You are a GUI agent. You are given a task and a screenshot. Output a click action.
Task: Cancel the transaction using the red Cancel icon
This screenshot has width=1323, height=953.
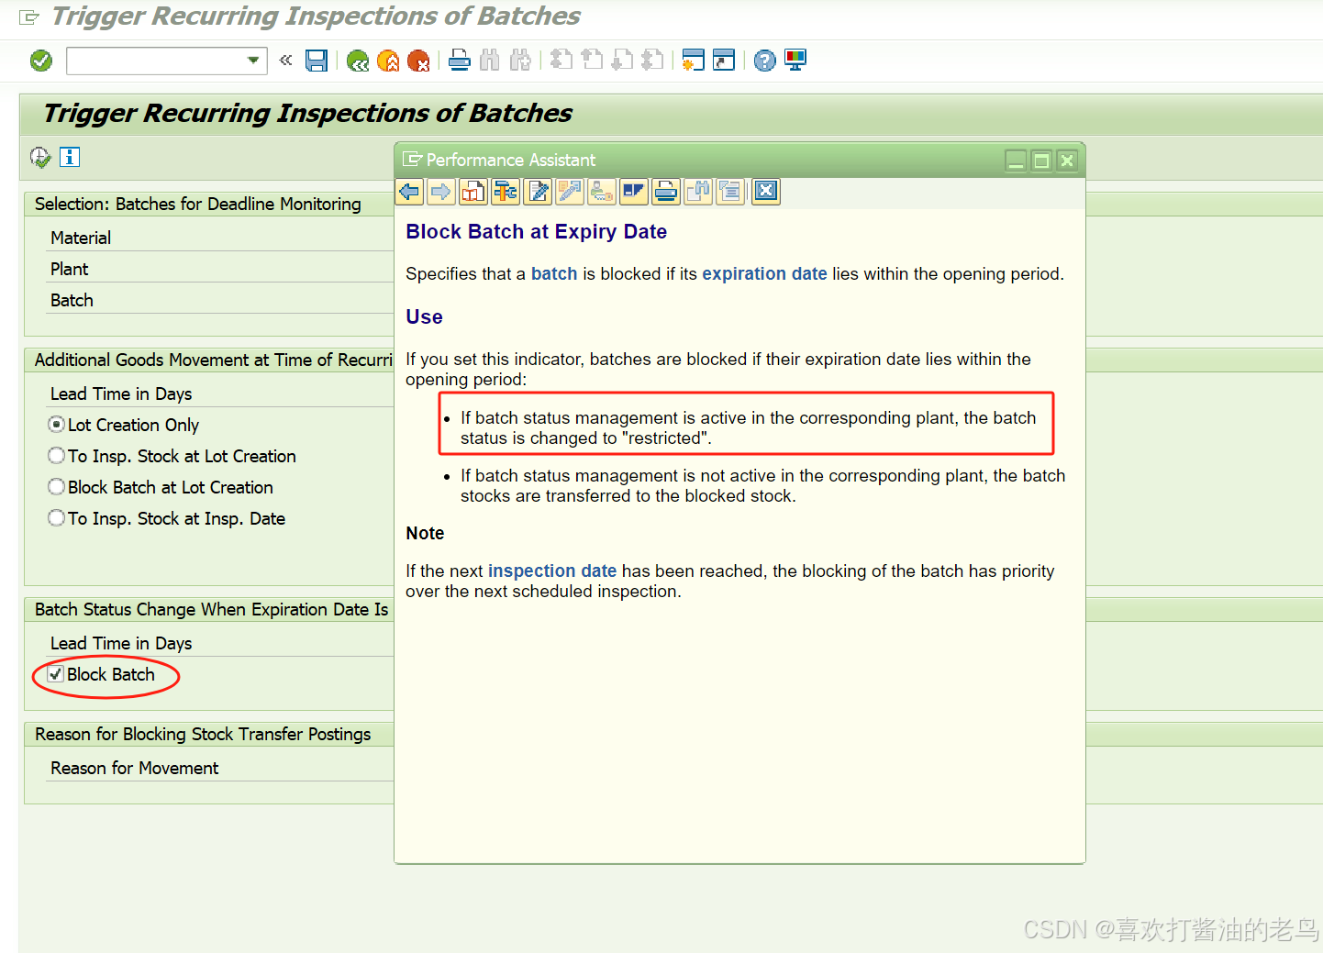418,60
